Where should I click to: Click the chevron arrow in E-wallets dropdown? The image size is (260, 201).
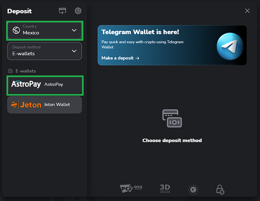[74, 51]
